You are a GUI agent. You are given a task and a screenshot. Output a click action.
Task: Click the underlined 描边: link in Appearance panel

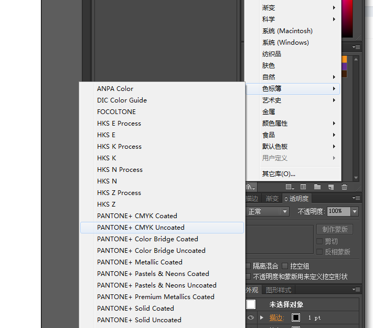click(x=277, y=317)
